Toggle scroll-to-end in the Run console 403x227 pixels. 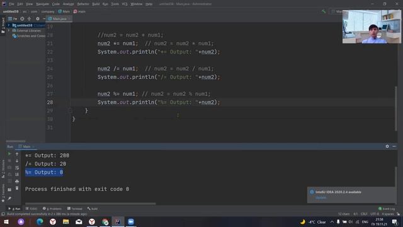17,174
